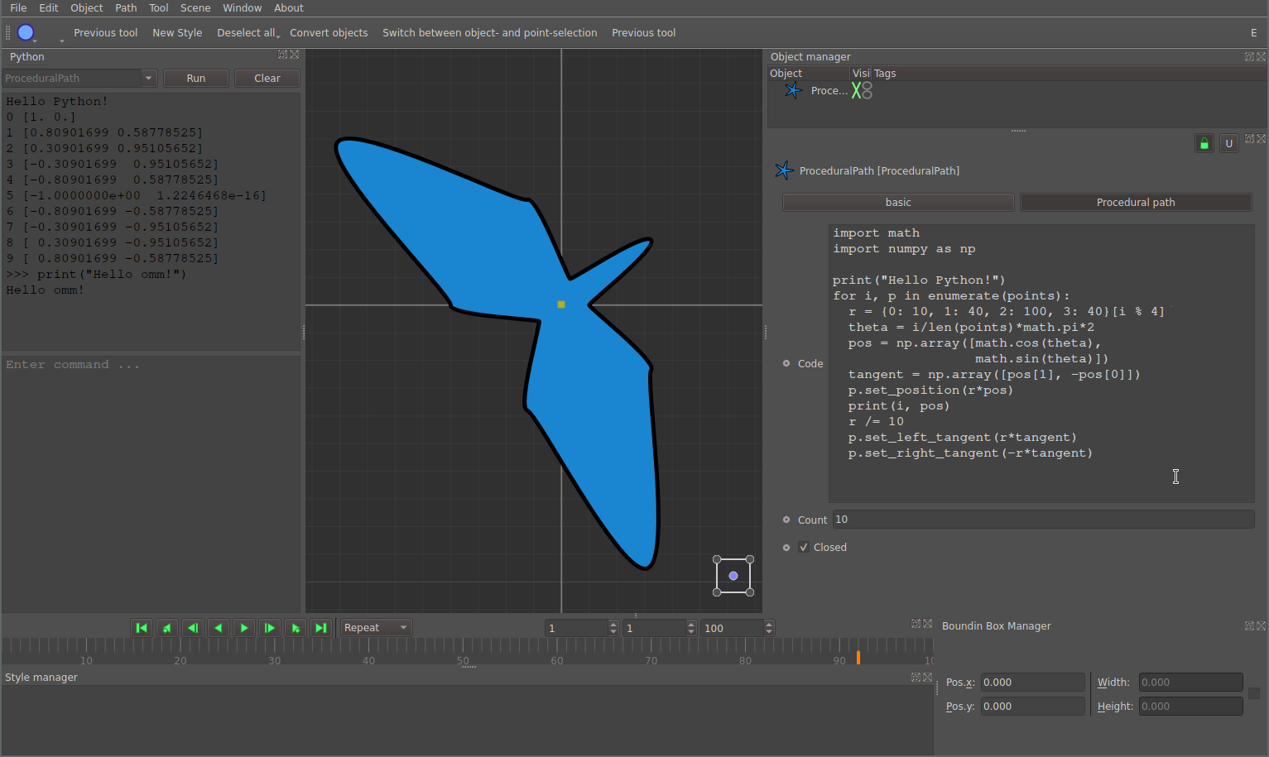Select the blue ellipse tool icon
The height and width of the screenshot is (757, 1269).
(x=26, y=33)
